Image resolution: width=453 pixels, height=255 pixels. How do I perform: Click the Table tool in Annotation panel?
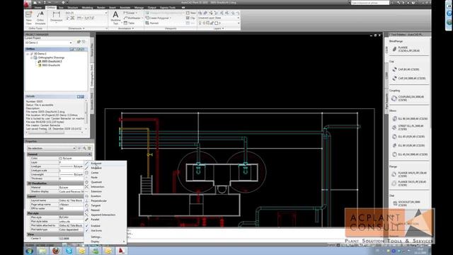[129, 23]
